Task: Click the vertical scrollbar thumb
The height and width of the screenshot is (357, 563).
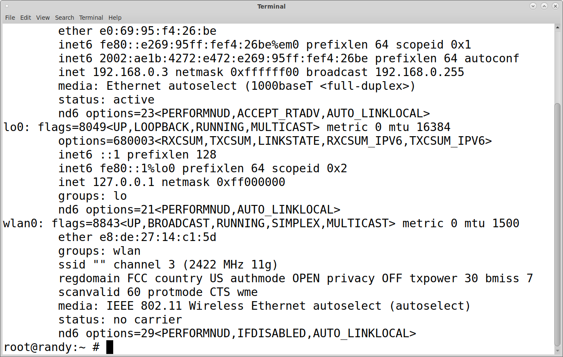Action: 558,223
